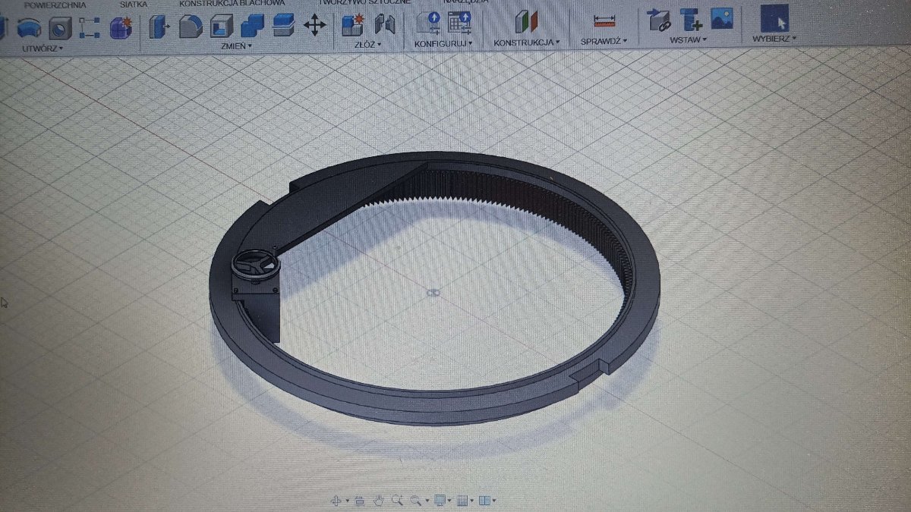Click the Configure Model icon
The width and height of the screenshot is (911, 512).
pos(428,24)
